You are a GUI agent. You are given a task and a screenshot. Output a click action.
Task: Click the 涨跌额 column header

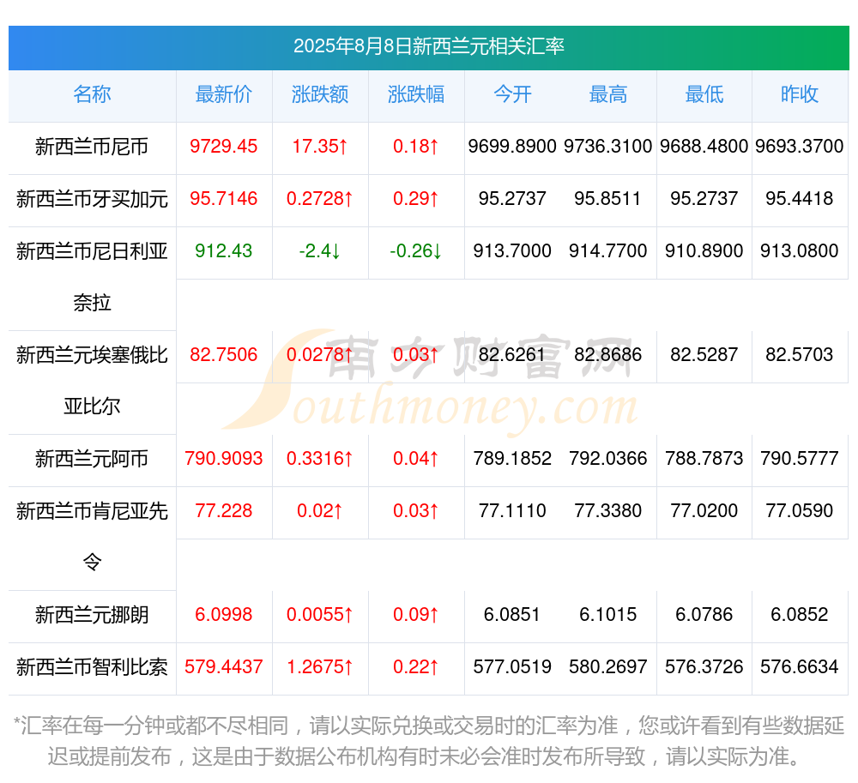320,94
